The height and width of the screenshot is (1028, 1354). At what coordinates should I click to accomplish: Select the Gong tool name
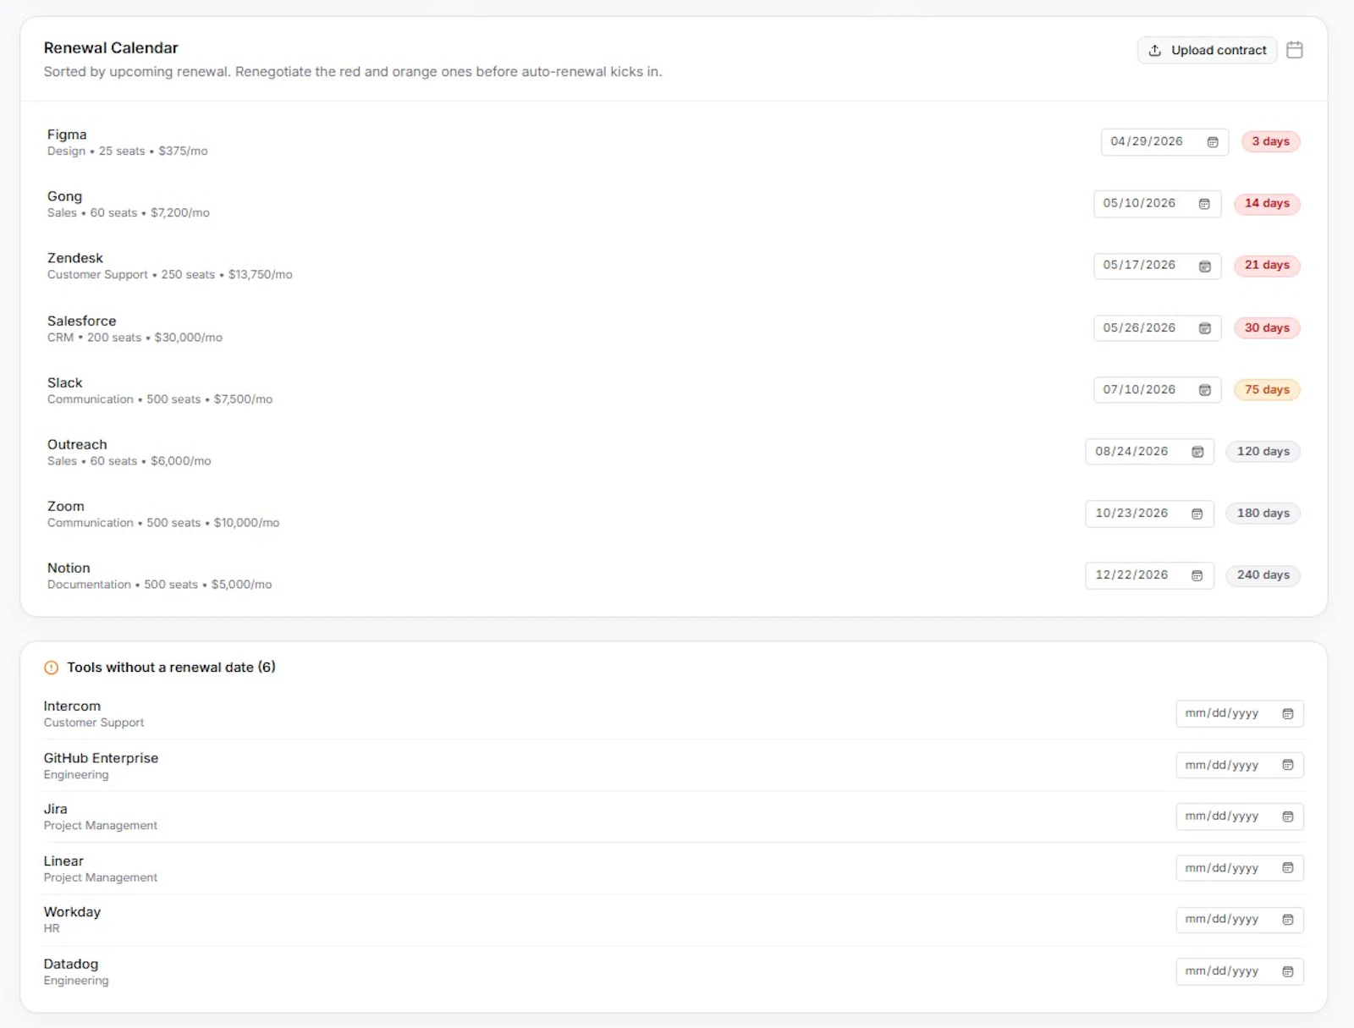point(65,196)
